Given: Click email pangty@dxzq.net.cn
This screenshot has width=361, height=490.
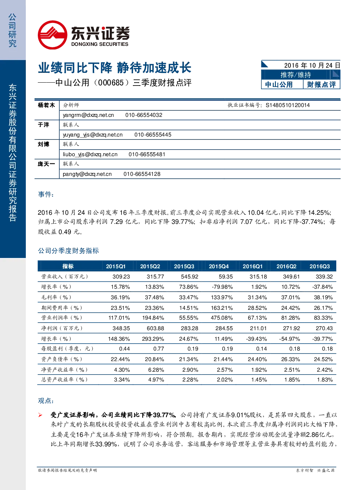Looking at the screenshot, I should pyautogui.click(x=87, y=174).
